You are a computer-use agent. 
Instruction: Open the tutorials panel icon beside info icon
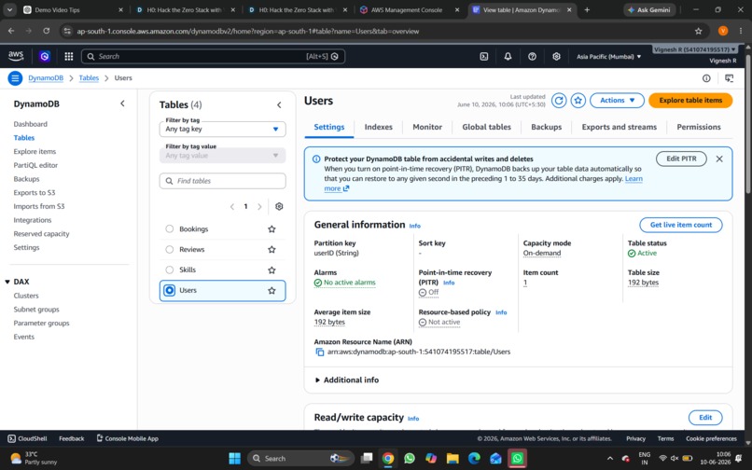(x=729, y=78)
